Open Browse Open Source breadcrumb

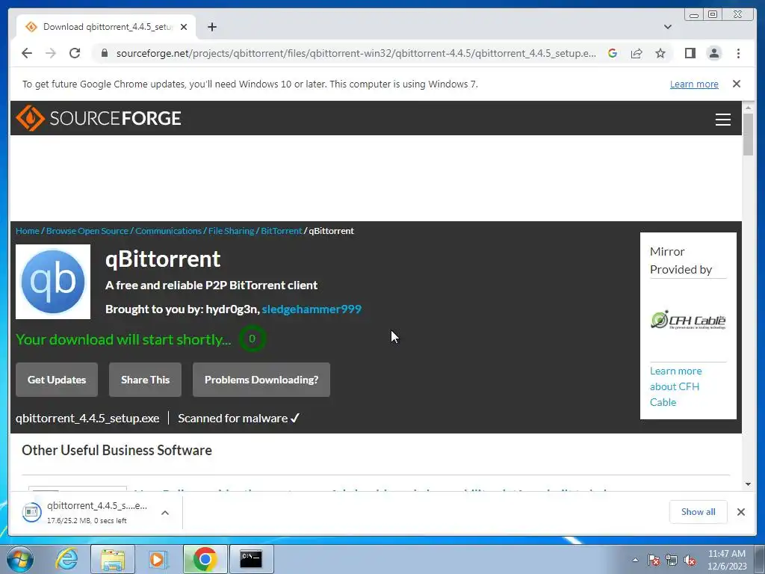87,231
